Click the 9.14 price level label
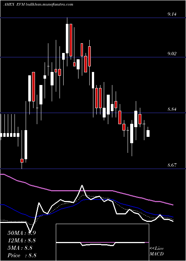Viewport: 186px width, 261px height. pyautogui.click(x=172, y=14)
